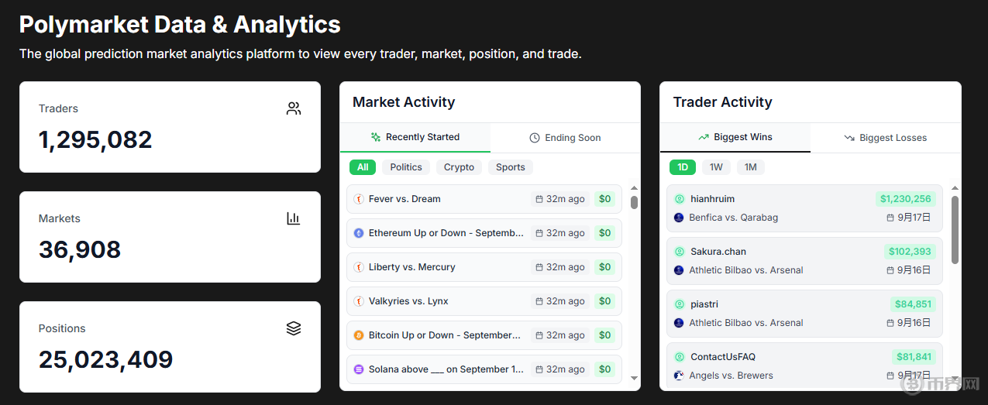
Task: Filter markets by Crypto
Action: coord(459,167)
